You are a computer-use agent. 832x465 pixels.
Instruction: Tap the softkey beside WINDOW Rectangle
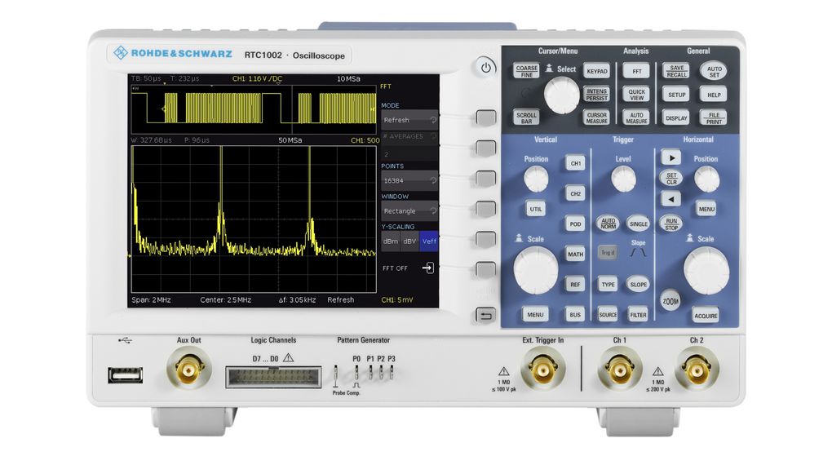(485, 208)
